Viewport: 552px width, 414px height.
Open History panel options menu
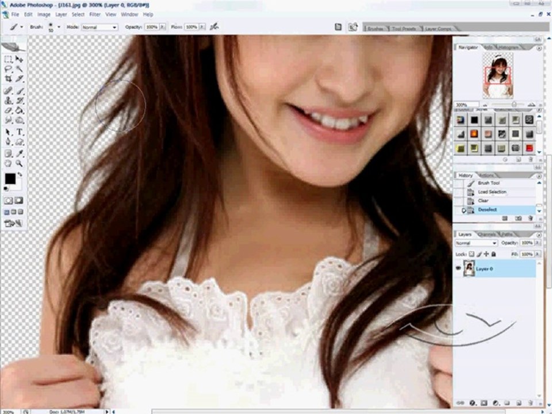tap(539, 176)
